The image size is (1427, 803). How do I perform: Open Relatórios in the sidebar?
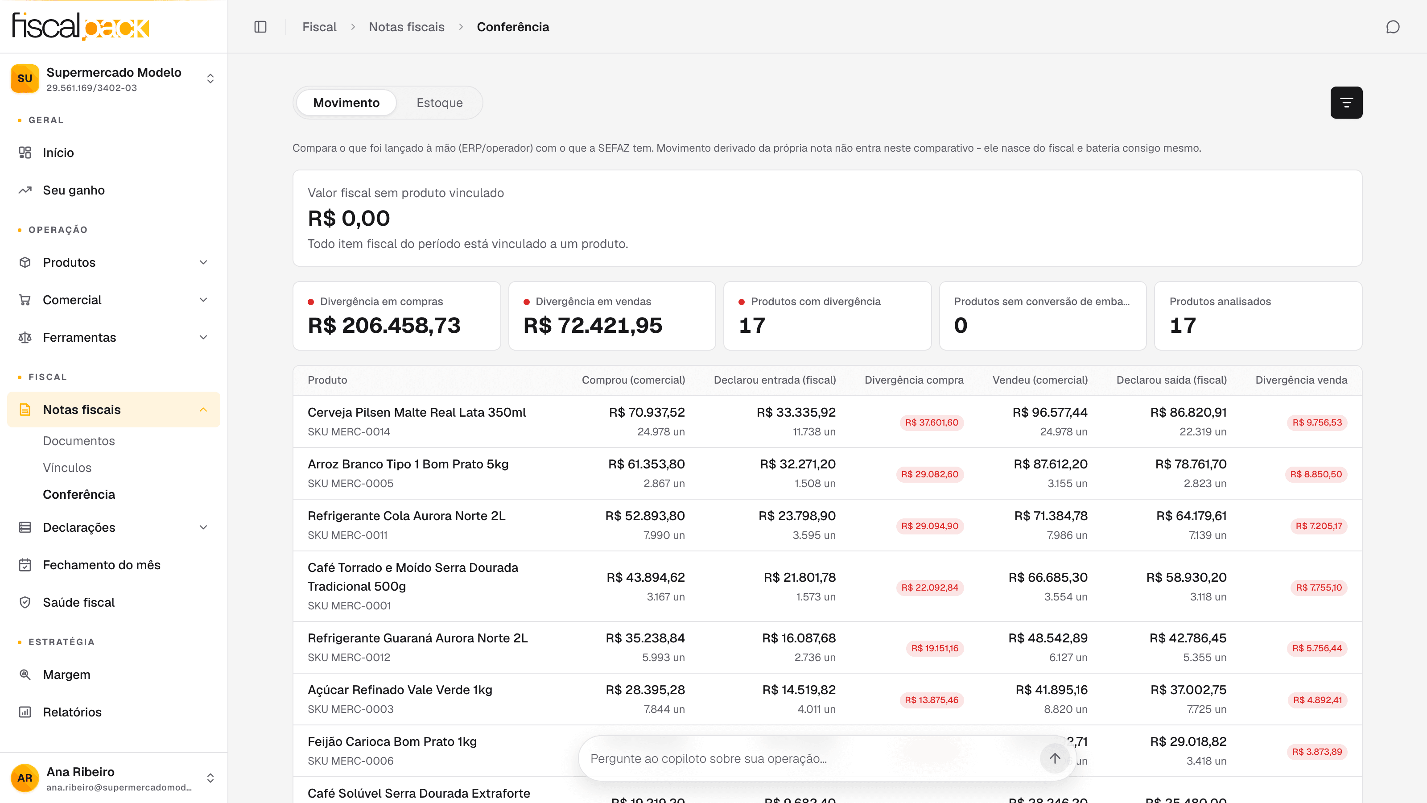114,712
